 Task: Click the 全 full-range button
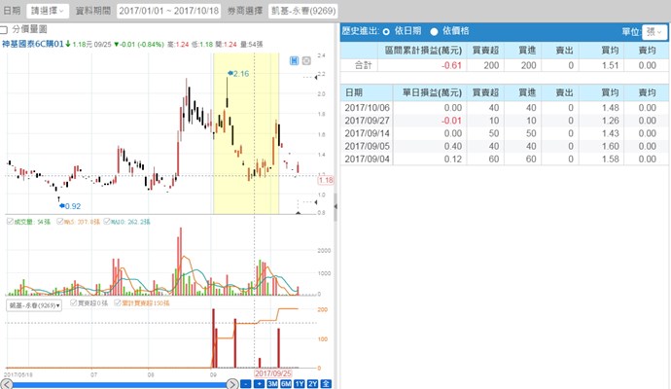[x=326, y=383]
